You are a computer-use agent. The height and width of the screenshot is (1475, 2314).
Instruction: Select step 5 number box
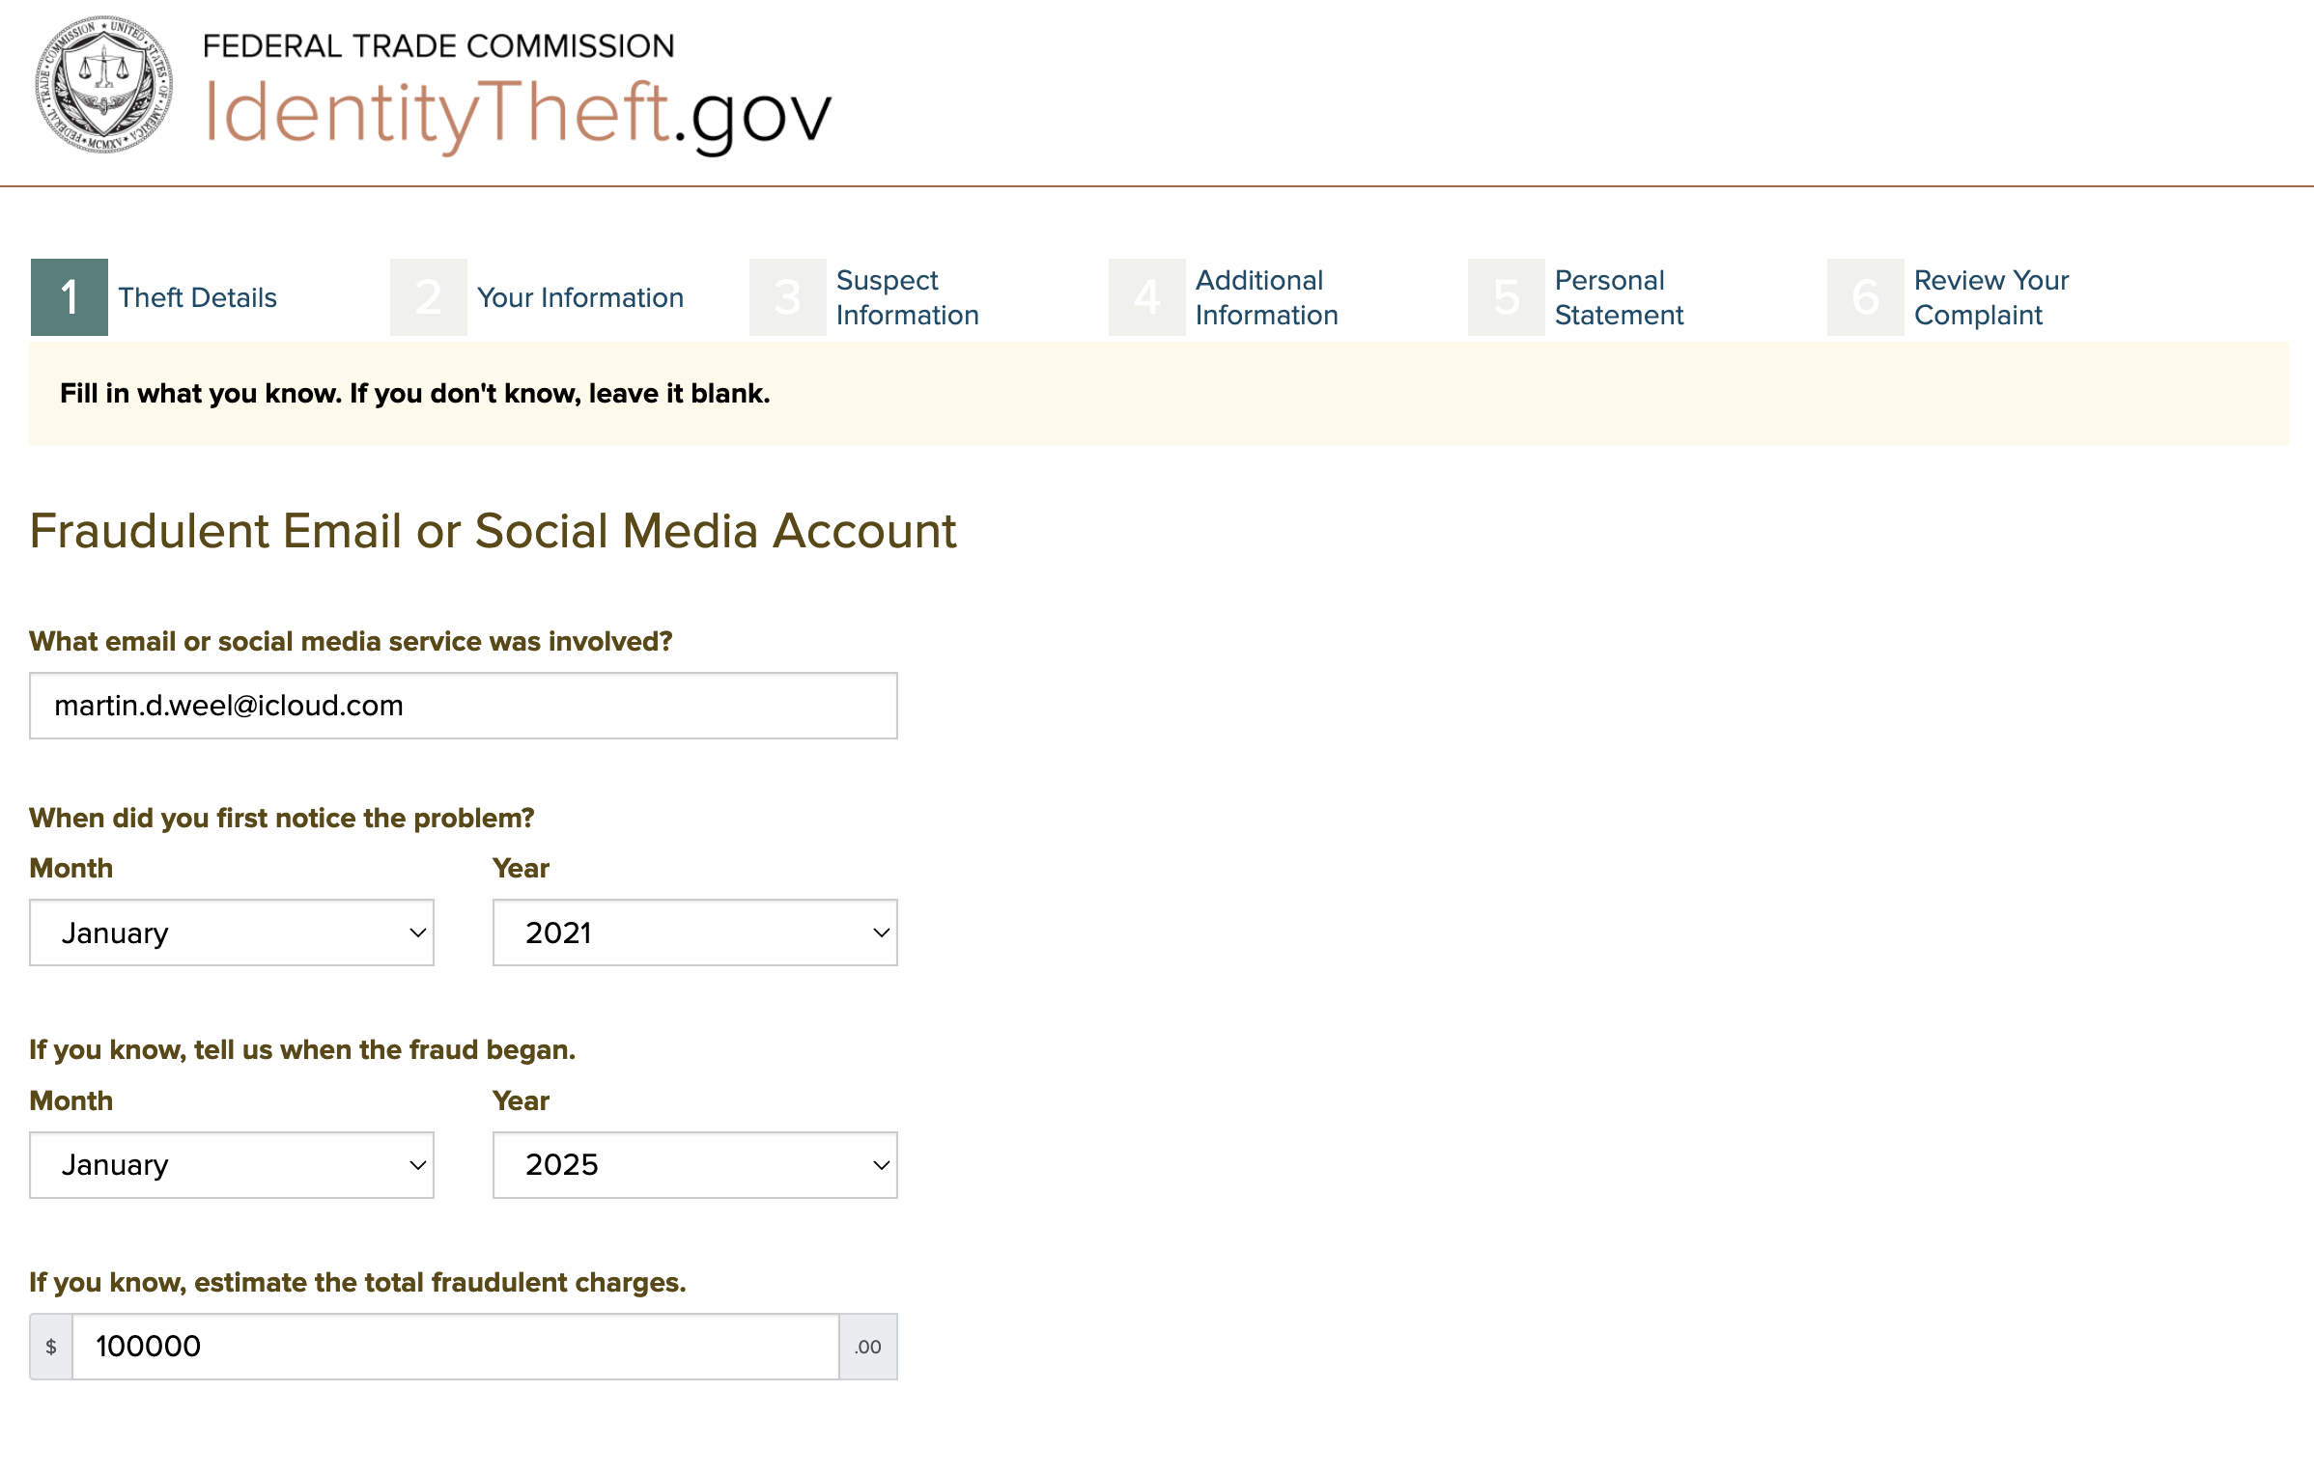point(1507,297)
